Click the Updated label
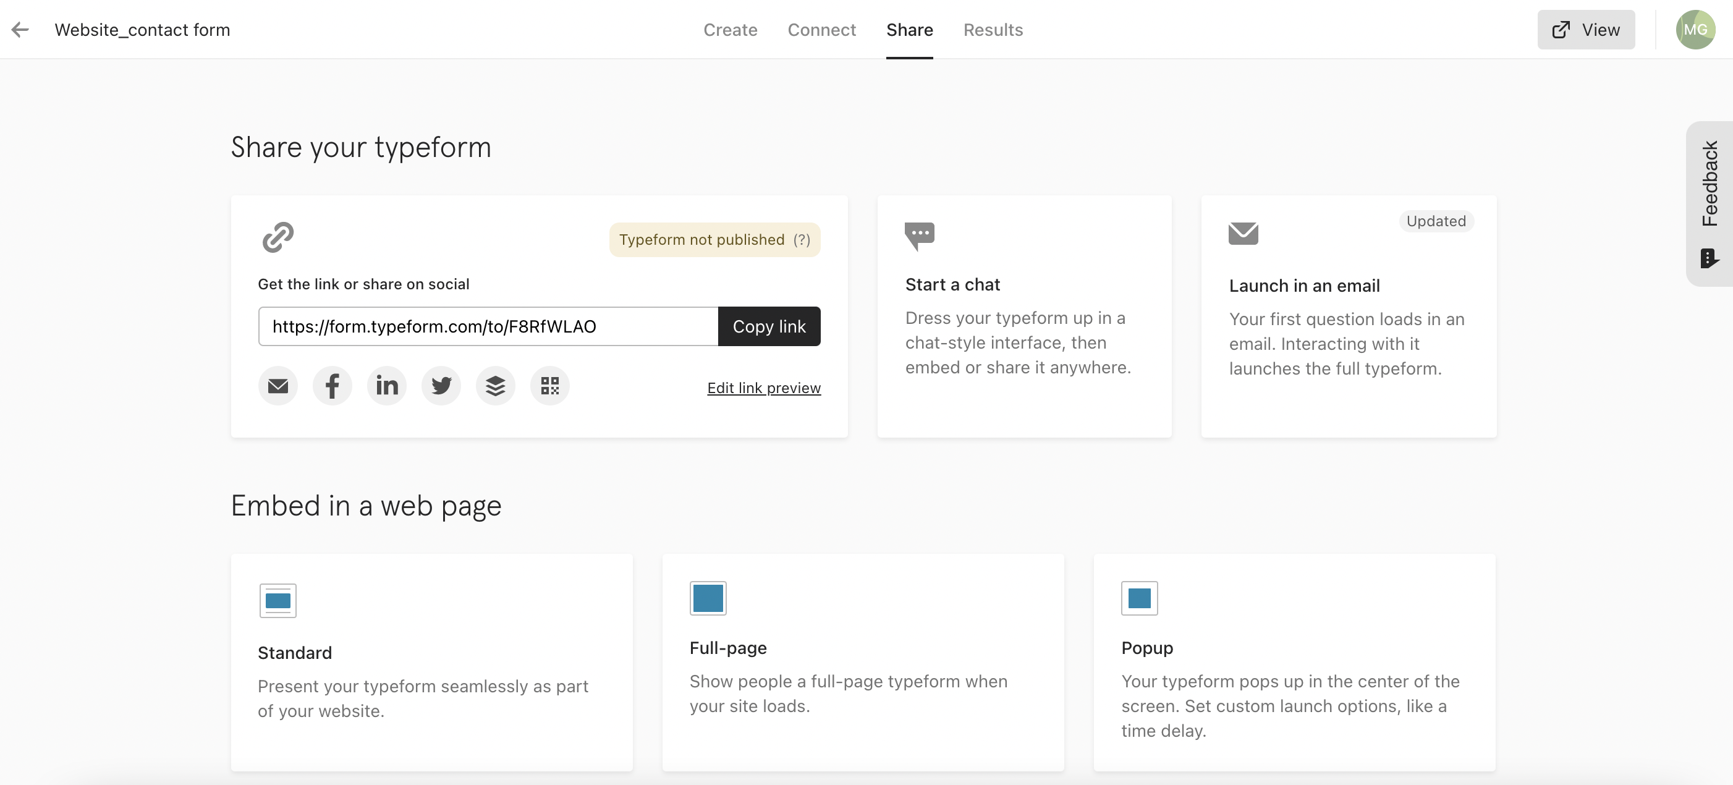This screenshot has width=1733, height=785. (x=1436, y=221)
